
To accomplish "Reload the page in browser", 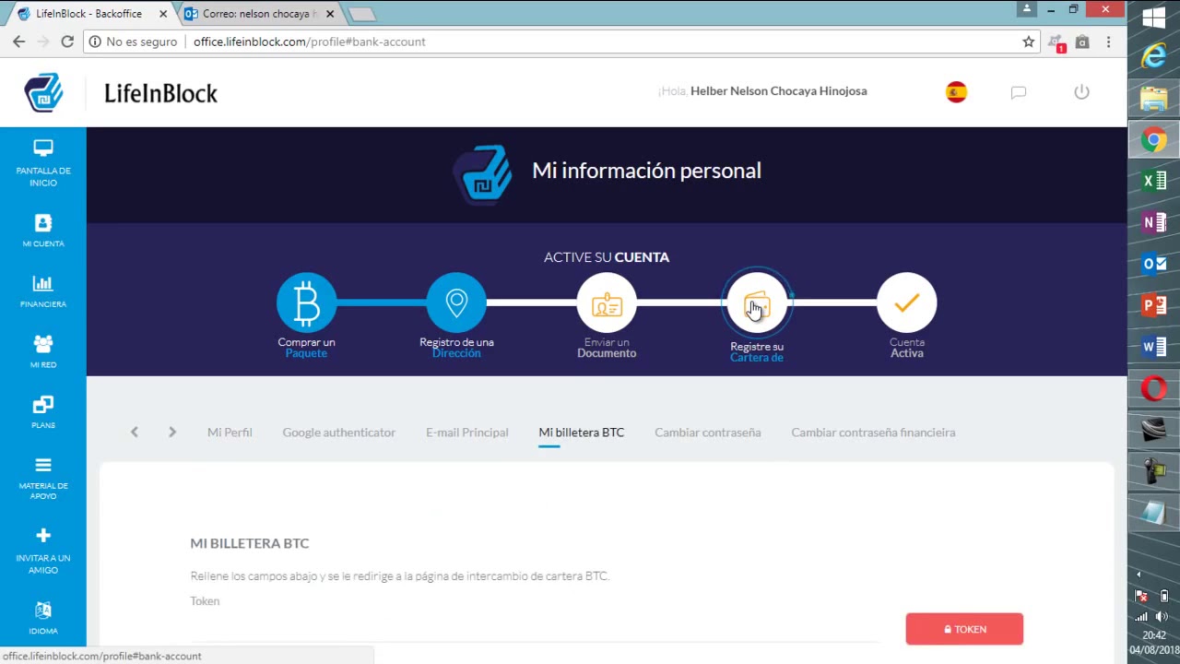I will 67,41.
